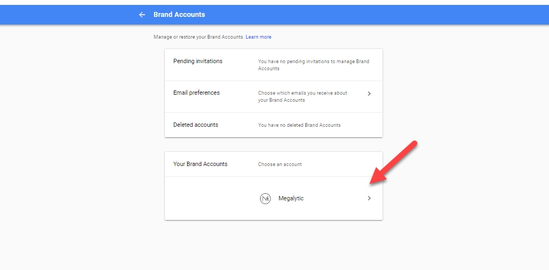Click the back arrow in header
The image size is (549, 270).
click(142, 15)
